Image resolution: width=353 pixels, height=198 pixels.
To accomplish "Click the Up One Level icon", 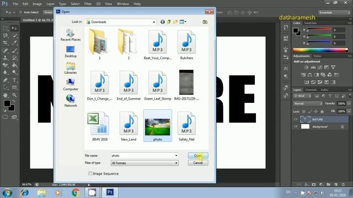I will [x=169, y=22].
